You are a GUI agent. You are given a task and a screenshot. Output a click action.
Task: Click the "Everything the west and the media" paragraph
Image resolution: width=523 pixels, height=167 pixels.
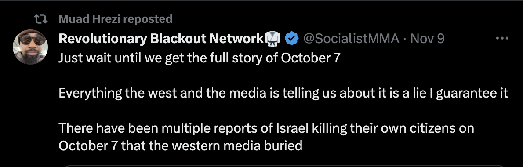tap(283, 93)
